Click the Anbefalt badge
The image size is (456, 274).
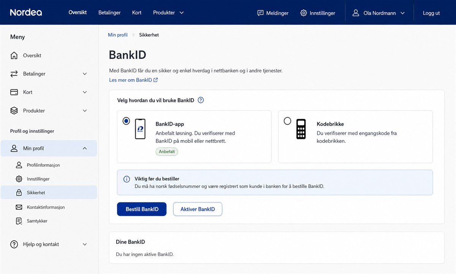[x=167, y=151]
